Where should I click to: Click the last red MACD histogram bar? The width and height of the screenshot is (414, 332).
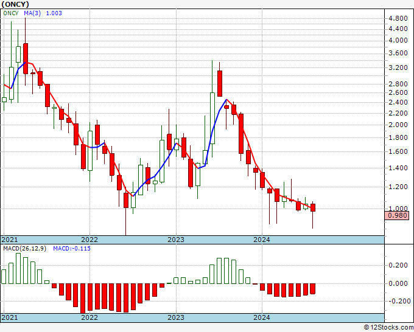(312, 289)
